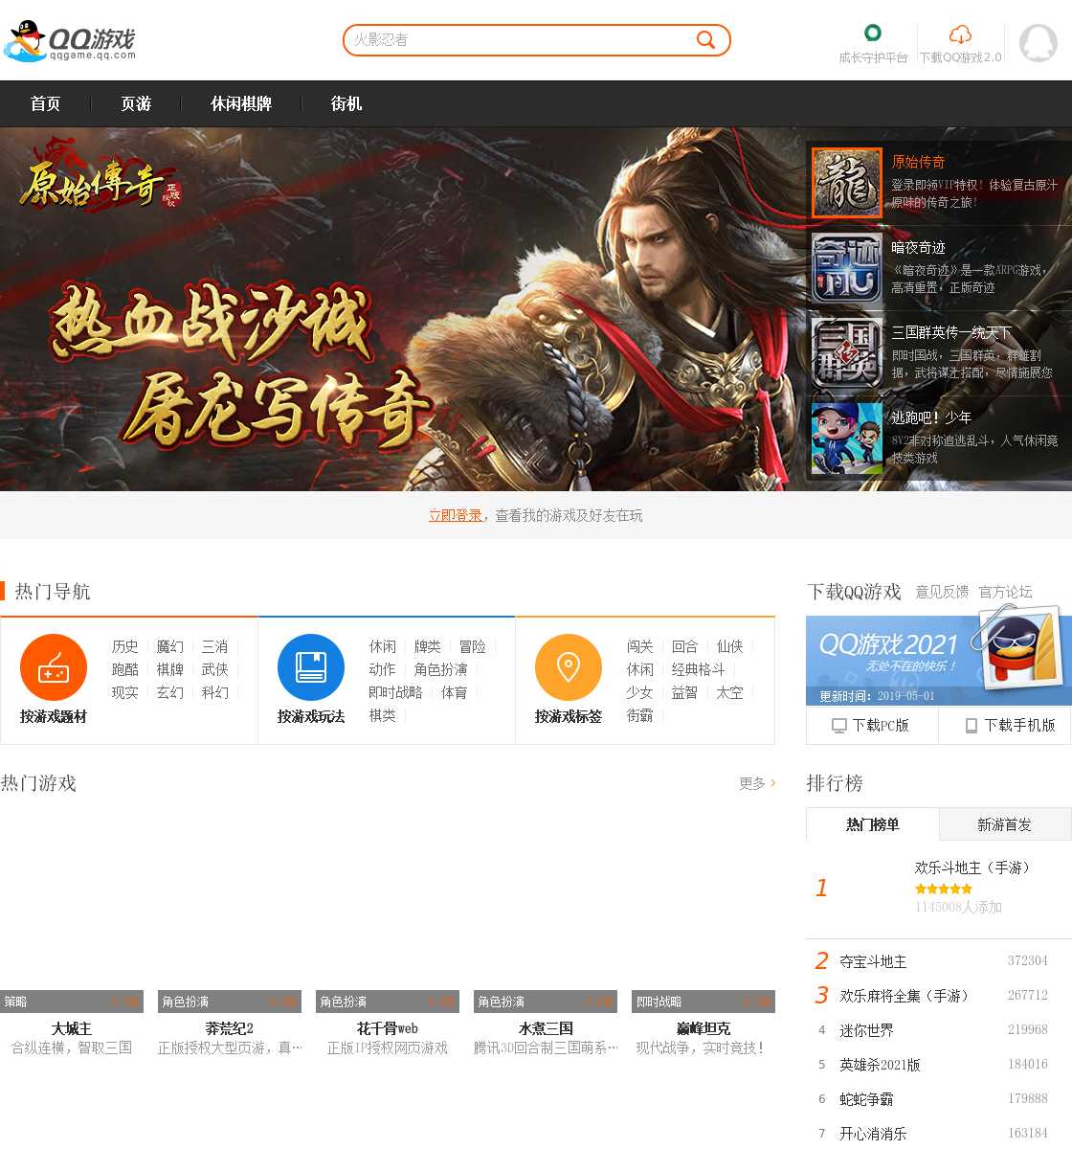Open 休闲棋牌 navigation tab

pyautogui.click(x=241, y=103)
